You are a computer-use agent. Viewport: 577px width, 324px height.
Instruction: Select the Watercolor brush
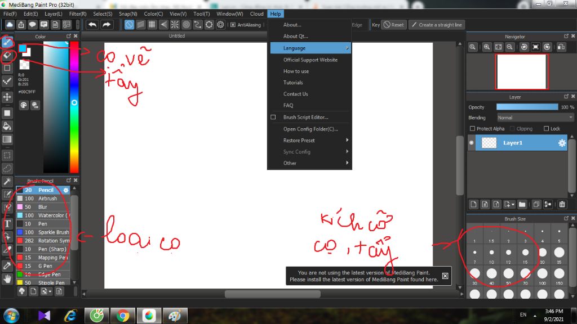(x=43, y=215)
